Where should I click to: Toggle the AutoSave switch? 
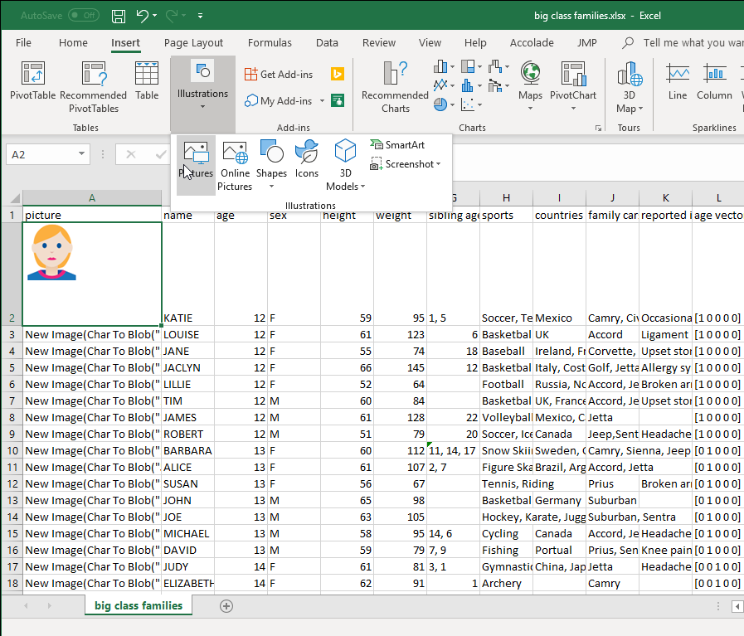[83, 16]
